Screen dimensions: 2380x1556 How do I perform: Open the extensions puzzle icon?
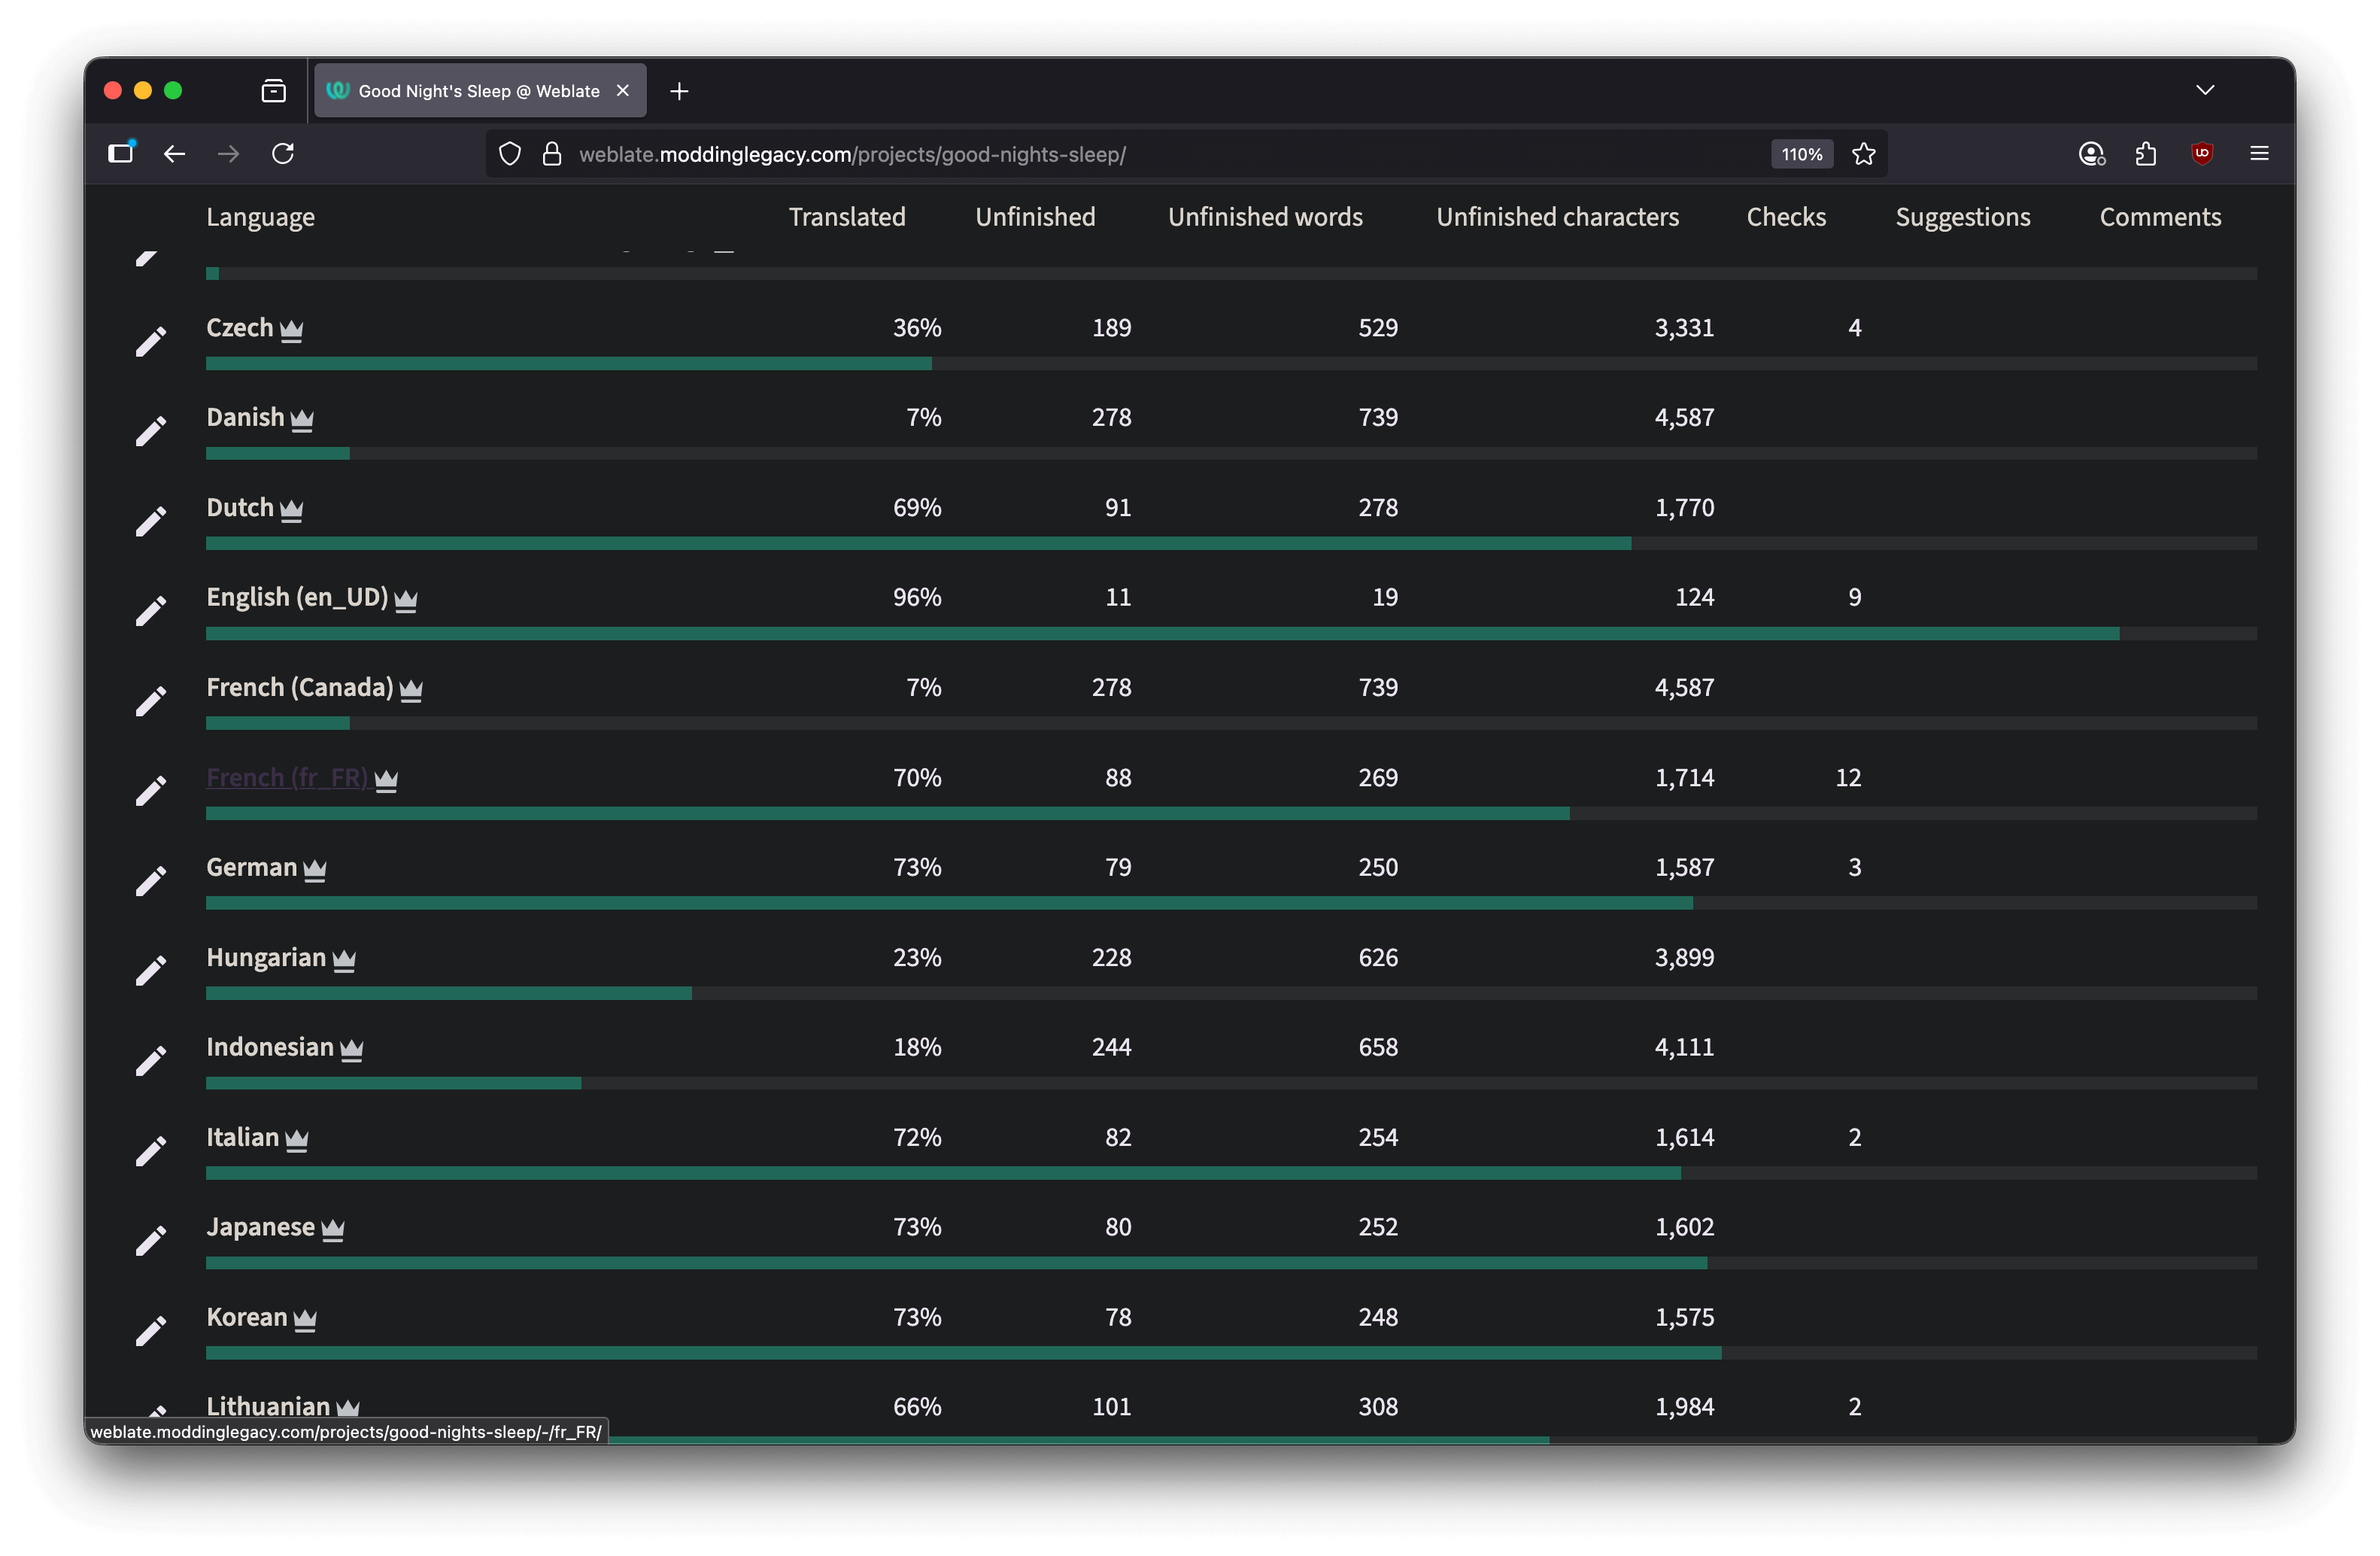click(2145, 154)
